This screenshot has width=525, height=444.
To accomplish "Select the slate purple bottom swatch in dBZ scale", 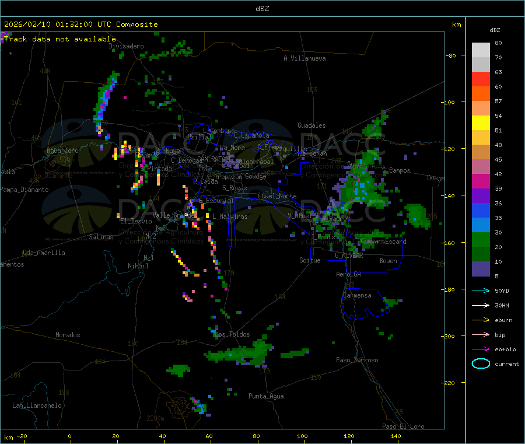I will click(481, 269).
